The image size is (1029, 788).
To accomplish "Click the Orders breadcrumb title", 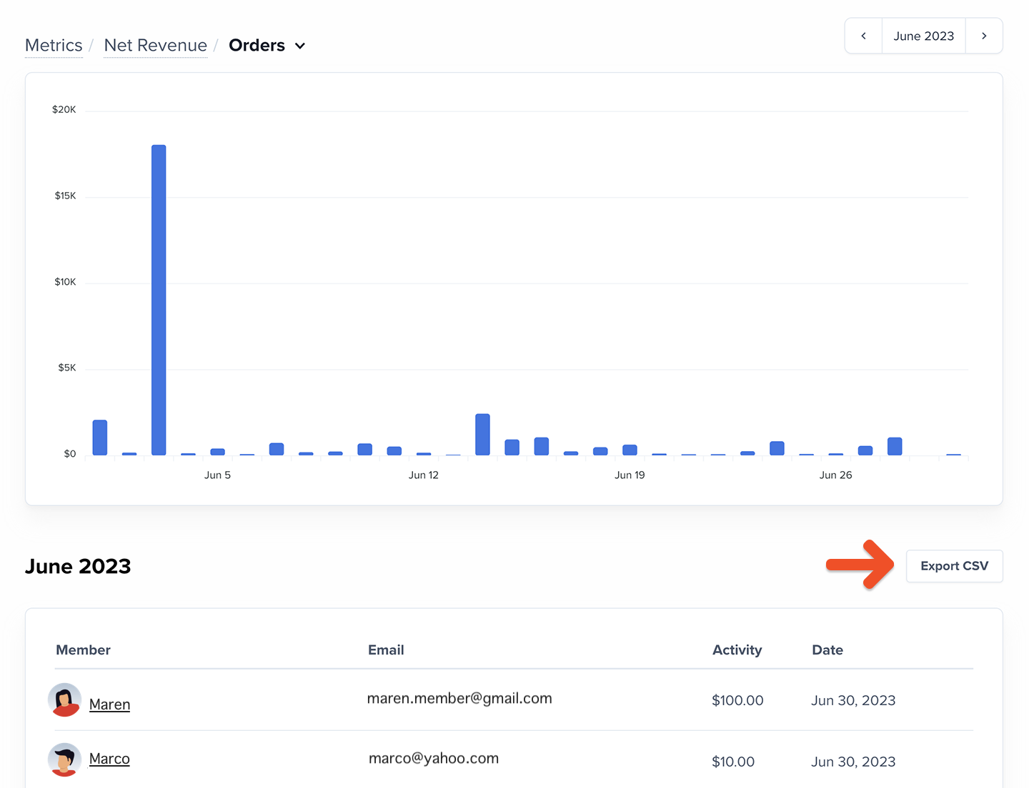I will point(257,46).
